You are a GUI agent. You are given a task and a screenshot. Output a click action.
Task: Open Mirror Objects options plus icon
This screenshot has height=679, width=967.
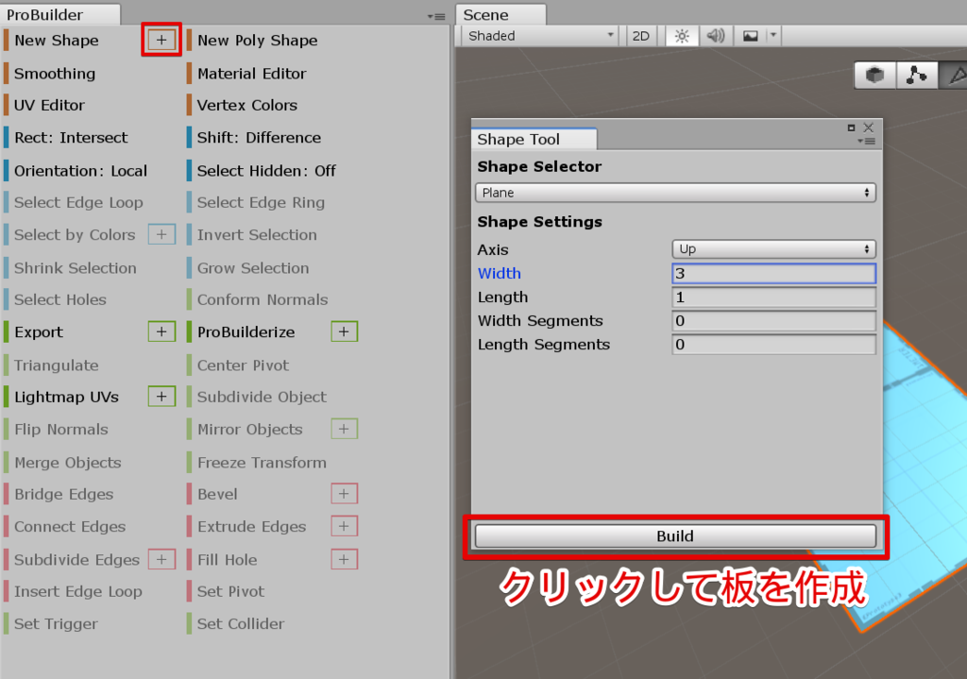(x=344, y=429)
